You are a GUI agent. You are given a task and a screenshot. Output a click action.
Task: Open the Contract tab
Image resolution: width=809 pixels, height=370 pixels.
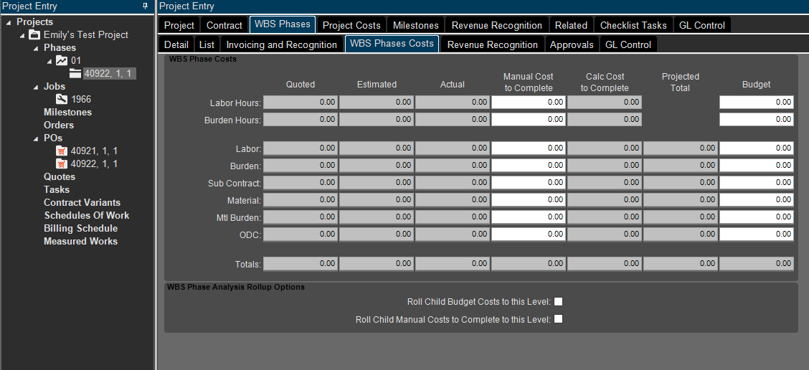(x=224, y=25)
